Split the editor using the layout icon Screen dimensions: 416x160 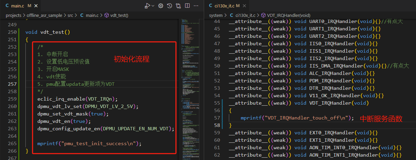pos(187,6)
